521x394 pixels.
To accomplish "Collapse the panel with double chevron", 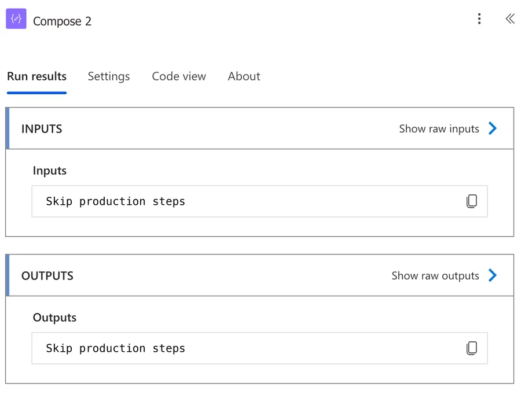I will pyautogui.click(x=509, y=19).
